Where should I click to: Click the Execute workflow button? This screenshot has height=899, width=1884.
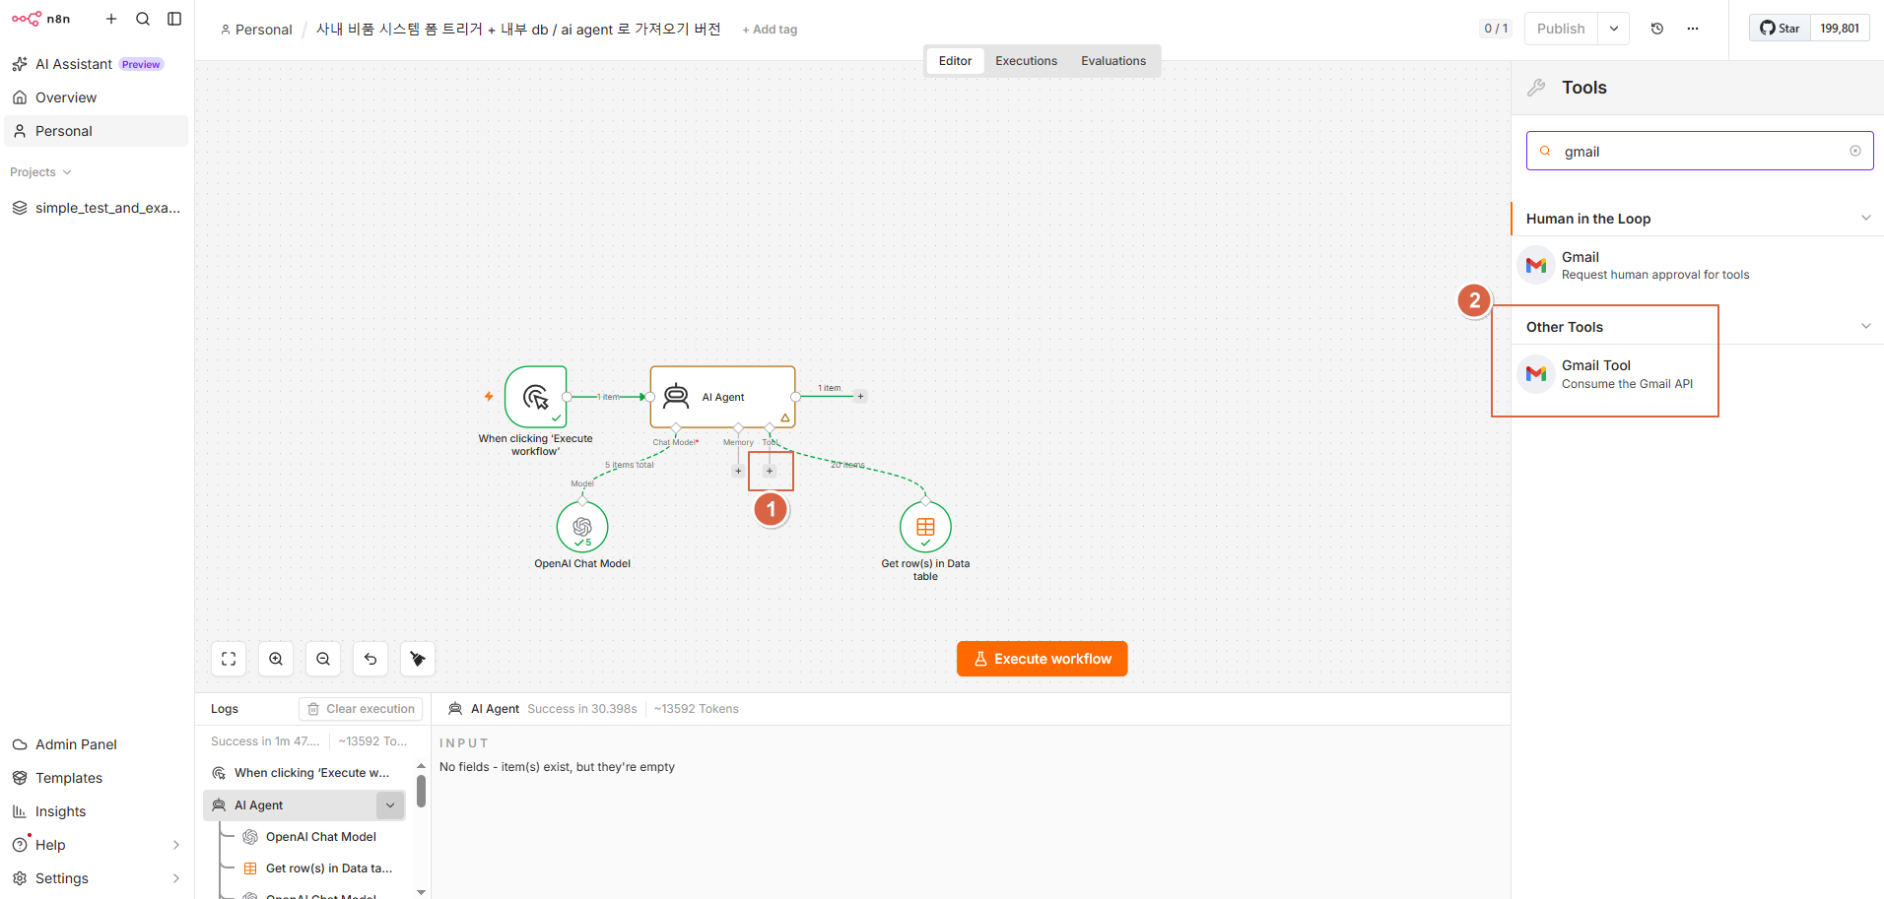[x=1043, y=659]
